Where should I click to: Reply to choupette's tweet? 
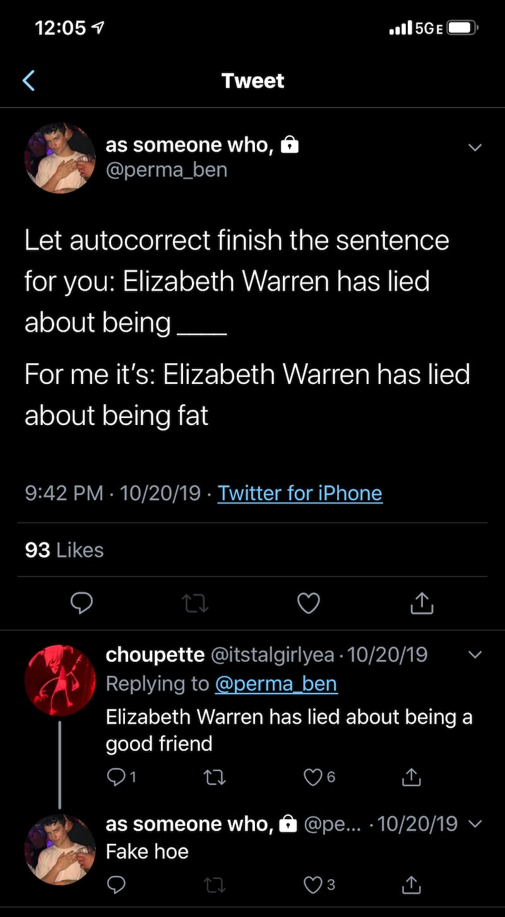(116, 777)
